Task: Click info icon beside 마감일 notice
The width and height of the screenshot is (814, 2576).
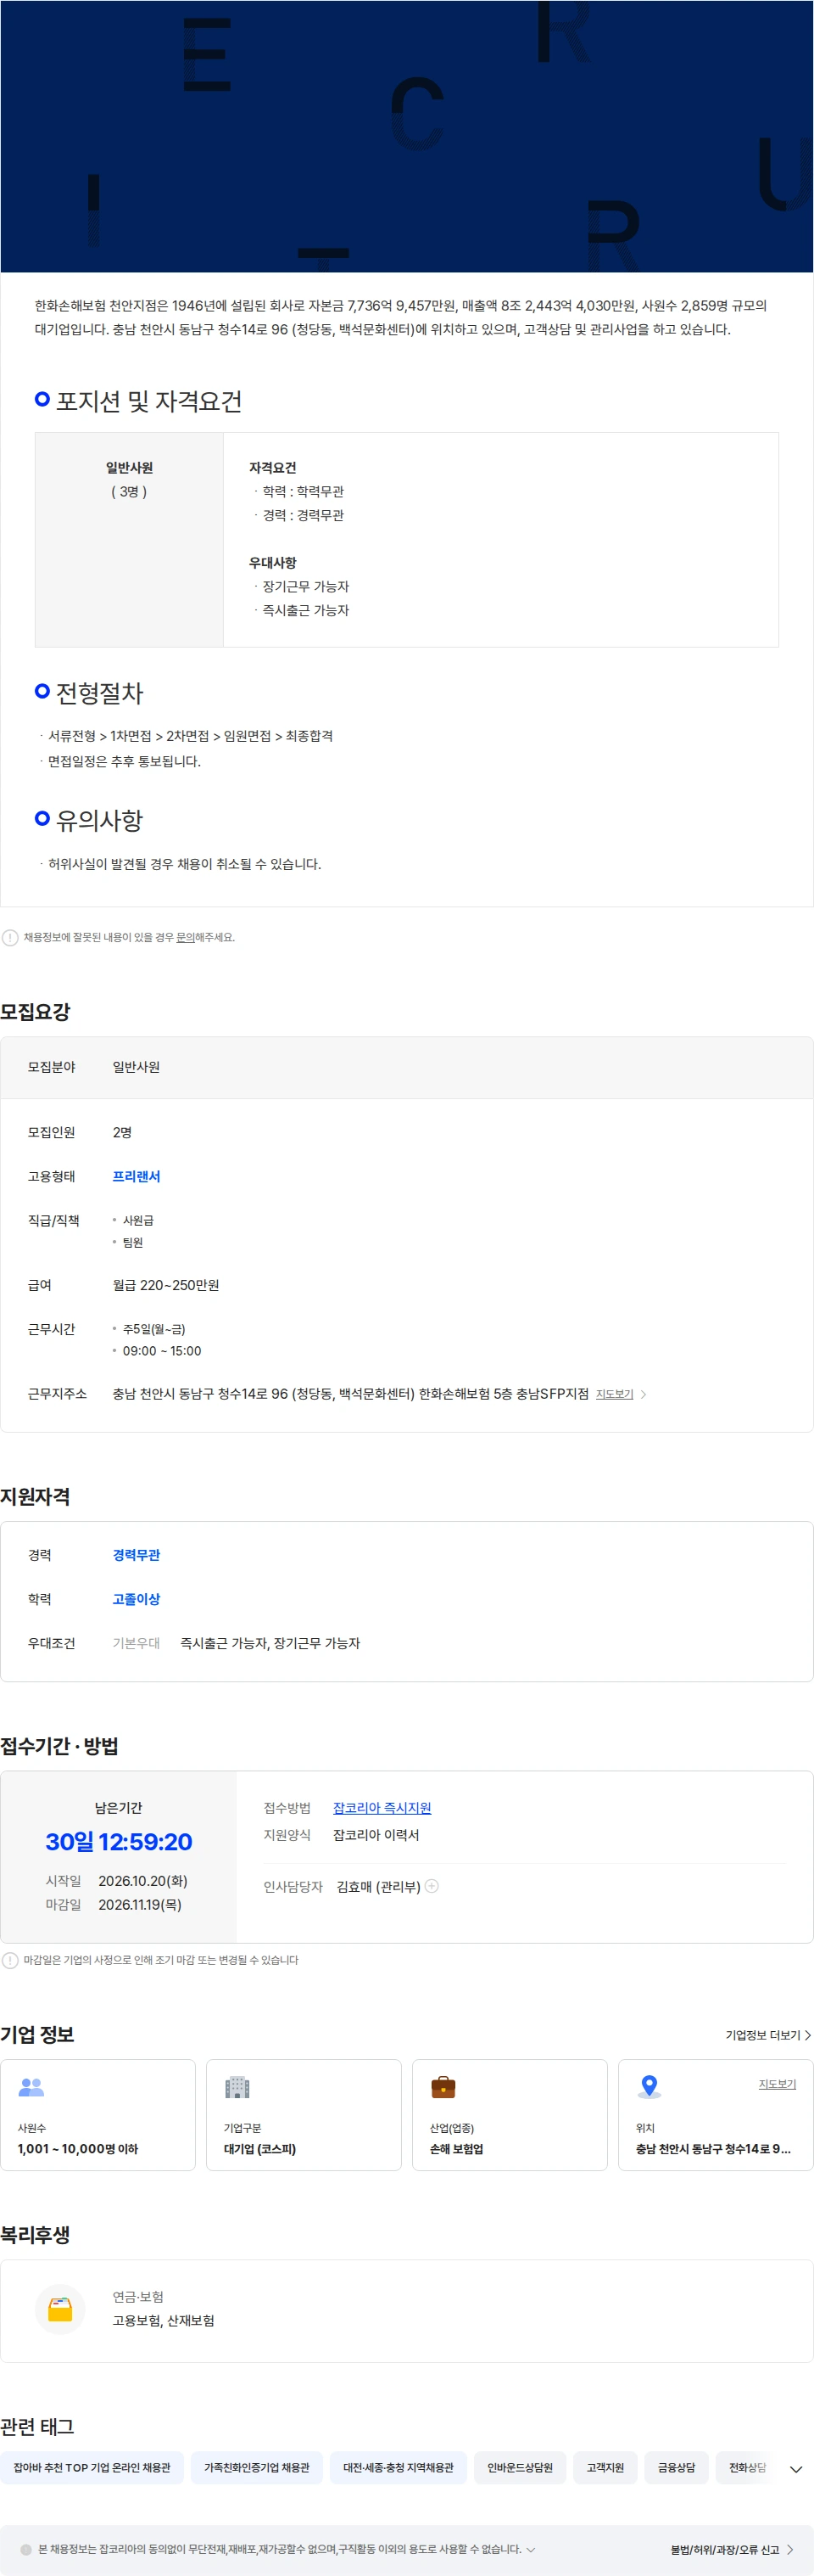Action: coord(10,1960)
